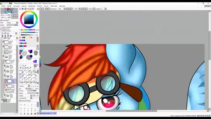Select the Hair folder layer
Screen dimensions: 211x119
[10, 76]
